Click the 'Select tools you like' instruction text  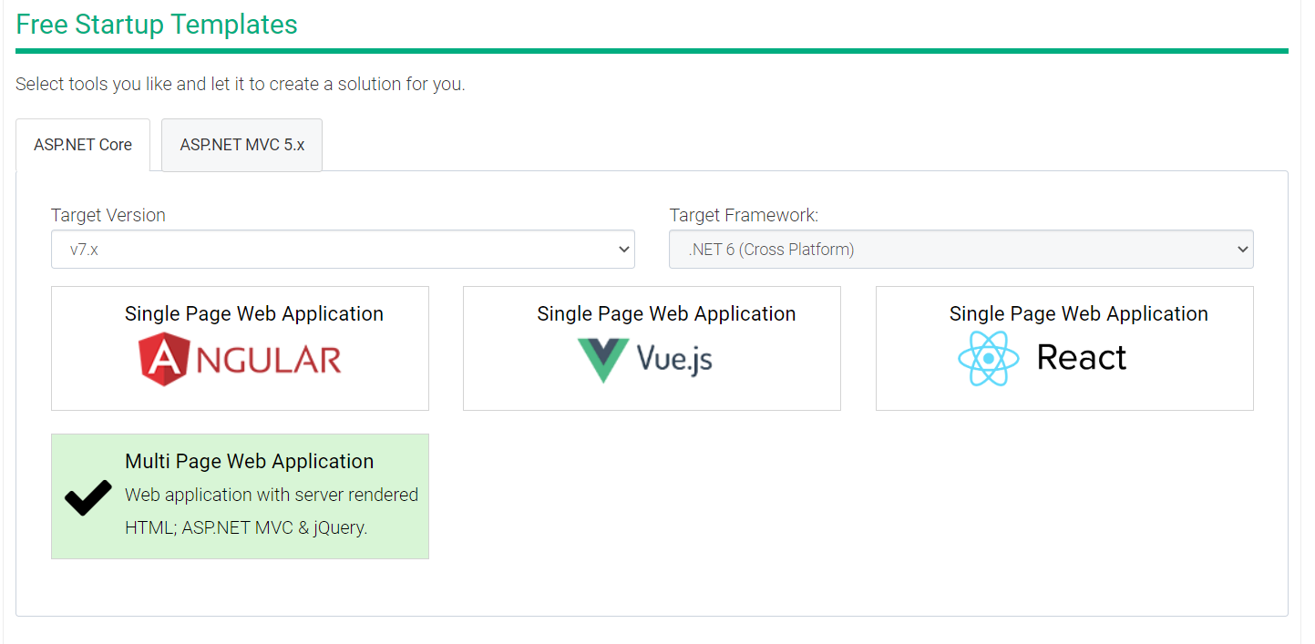240,85
